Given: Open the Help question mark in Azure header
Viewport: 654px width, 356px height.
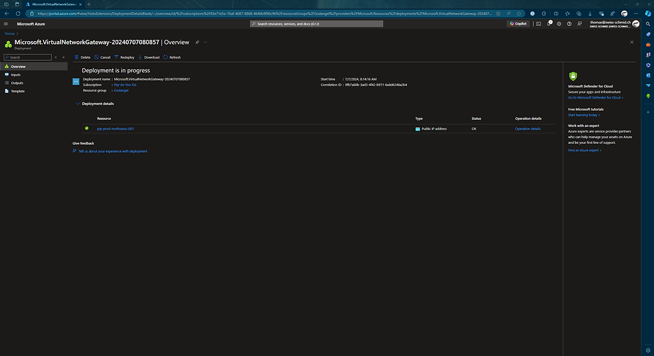Looking at the screenshot, I should pyautogui.click(x=569, y=24).
